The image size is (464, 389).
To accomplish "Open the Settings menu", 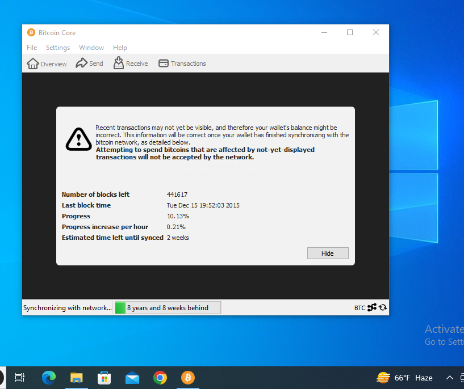I will 58,48.
